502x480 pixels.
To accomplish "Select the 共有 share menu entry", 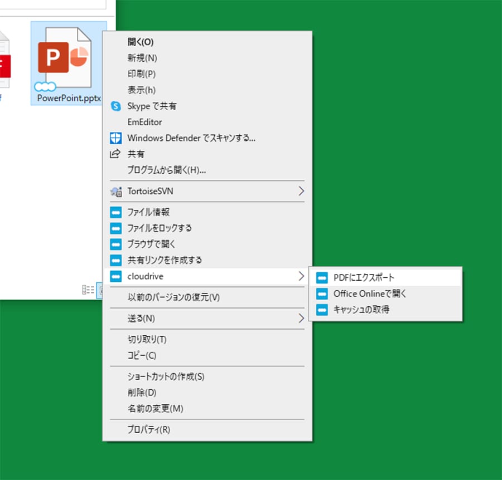I will point(207,154).
